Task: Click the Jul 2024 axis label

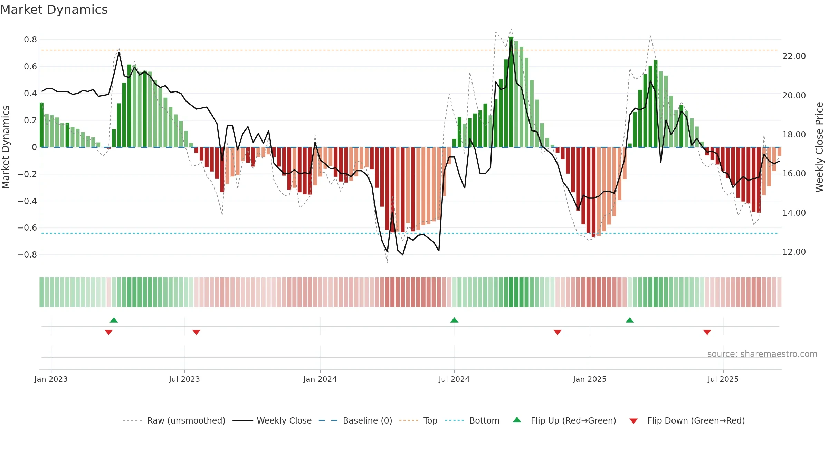Action: tap(454, 379)
